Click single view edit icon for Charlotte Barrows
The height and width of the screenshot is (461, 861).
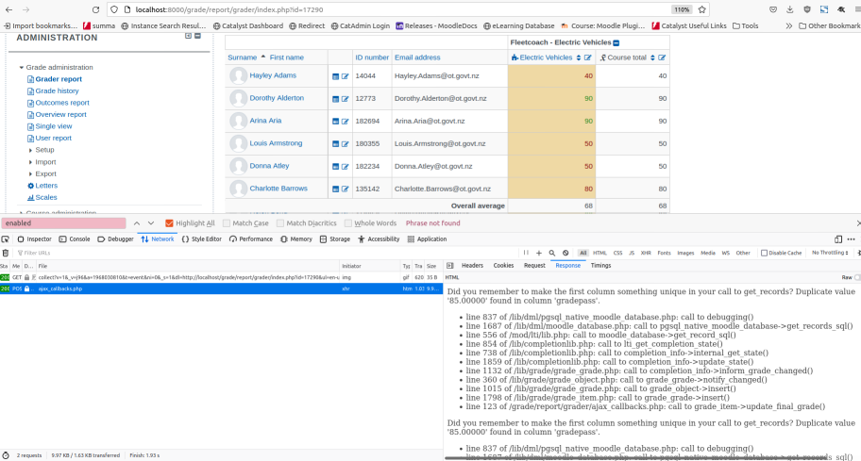coord(345,189)
